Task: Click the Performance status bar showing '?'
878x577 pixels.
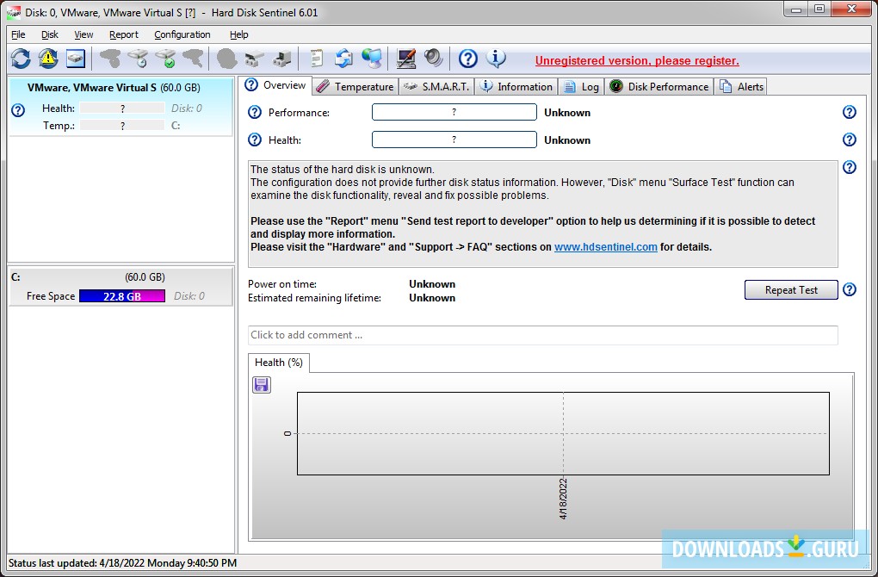Action: (x=454, y=112)
